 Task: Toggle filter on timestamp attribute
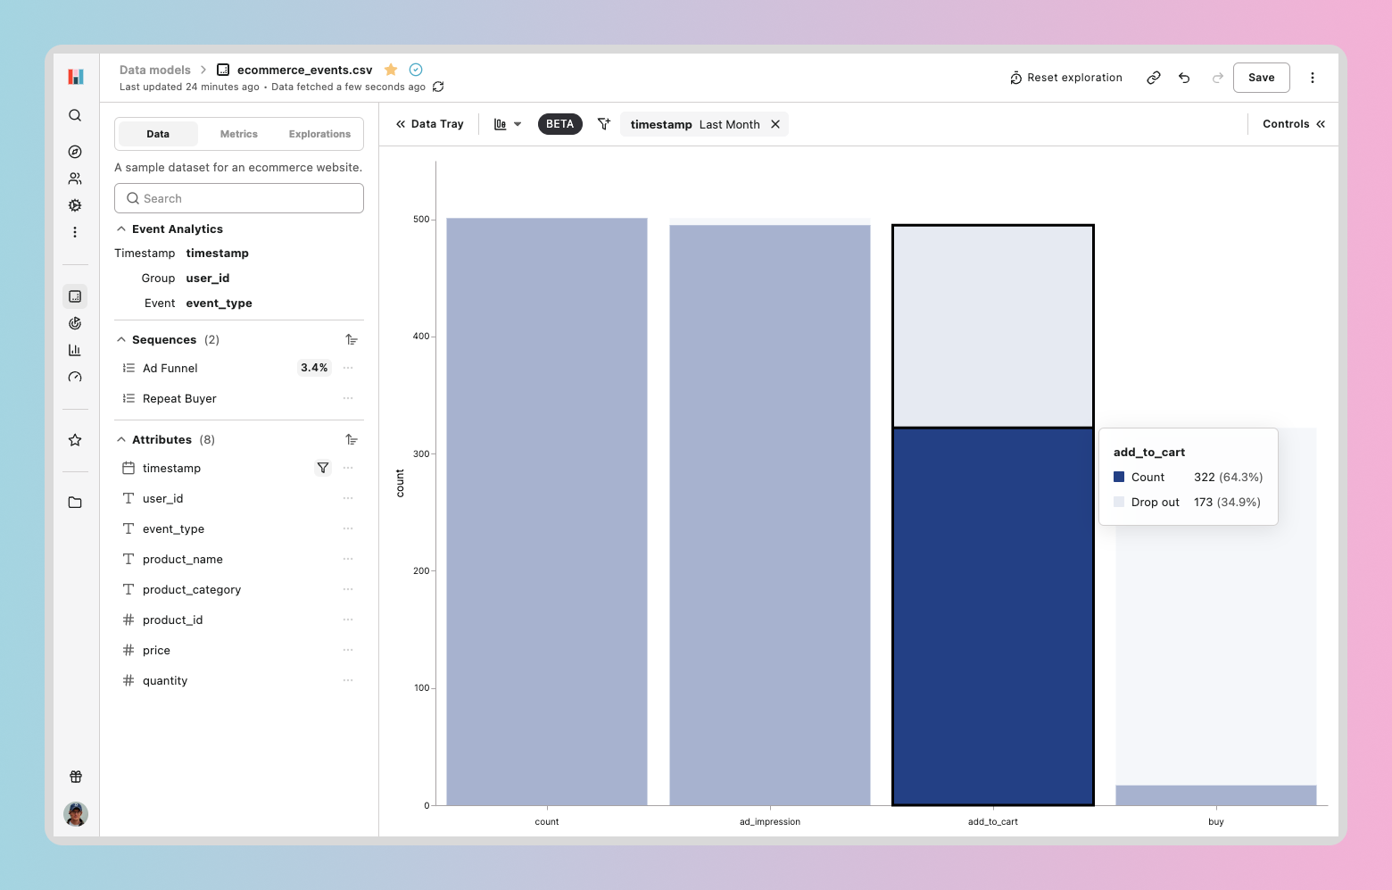coord(323,468)
